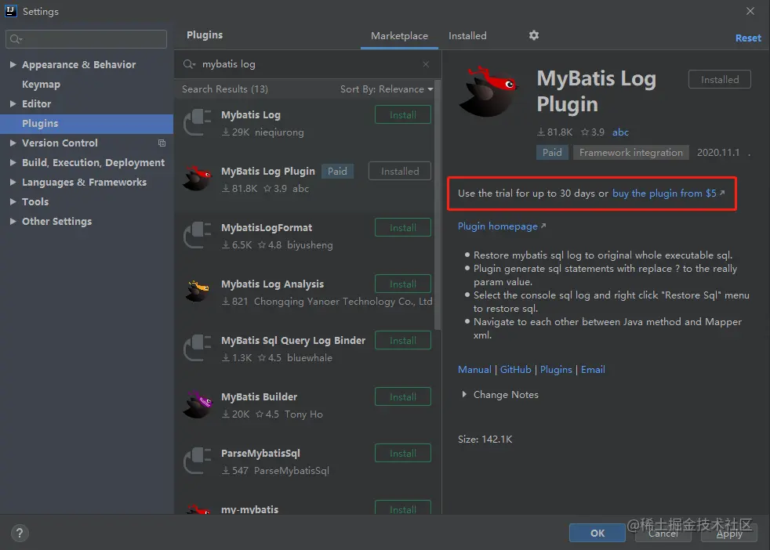Viewport: 770px width, 550px height.
Task: Click the MybatisLogFormat plugin icon
Action: 198,236
